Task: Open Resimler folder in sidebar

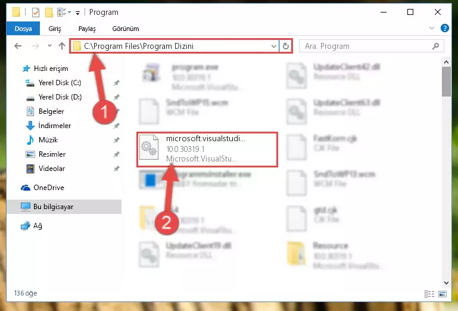Action: click(x=52, y=154)
